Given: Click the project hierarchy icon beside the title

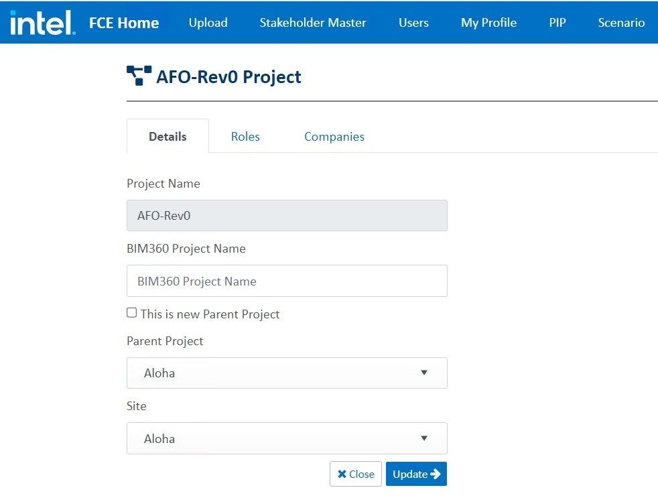Looking at the screenshot, I should pyautogui.click(x=139, y=76).
